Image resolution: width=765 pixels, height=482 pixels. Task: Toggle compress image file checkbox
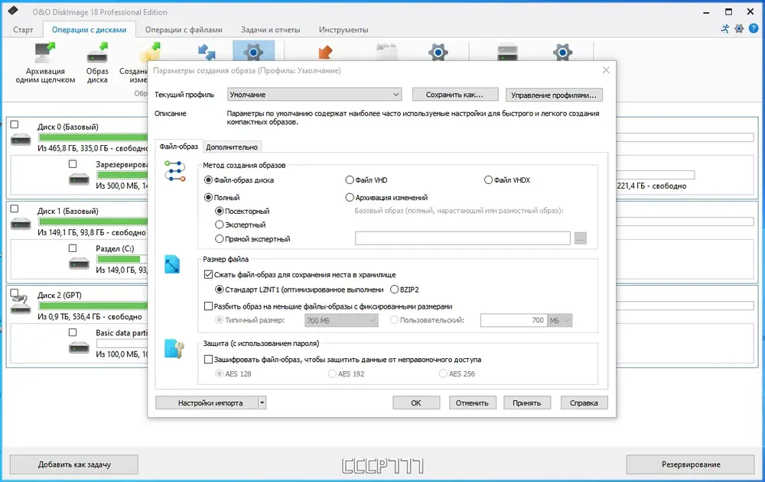pos(208,274)
